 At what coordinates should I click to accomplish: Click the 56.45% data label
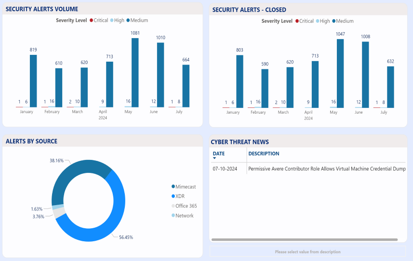[x=126, y=237]
